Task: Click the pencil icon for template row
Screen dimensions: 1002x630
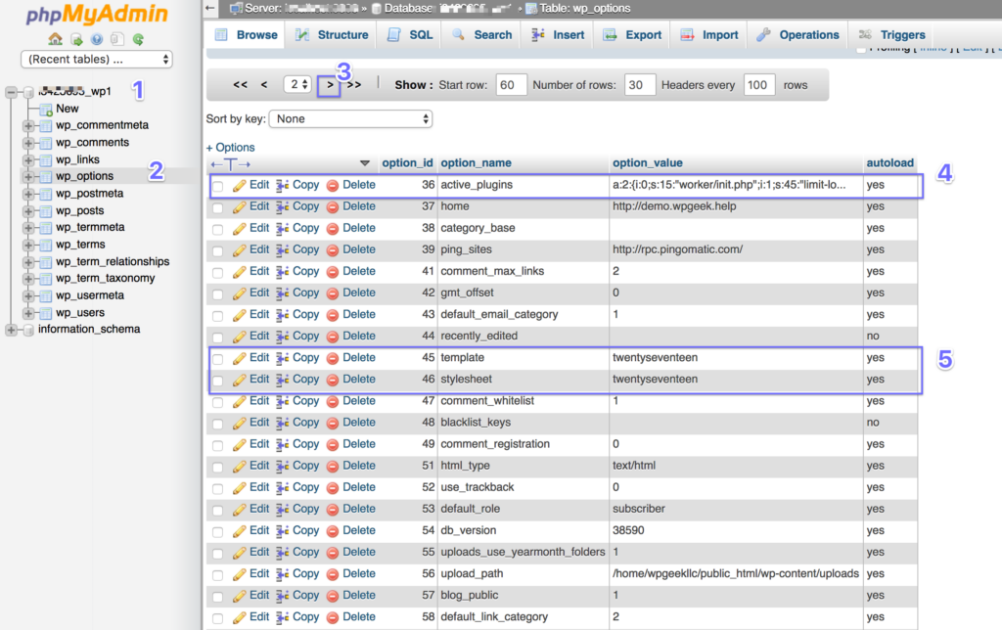Action: pyautogui.click(x=239, y=358)
